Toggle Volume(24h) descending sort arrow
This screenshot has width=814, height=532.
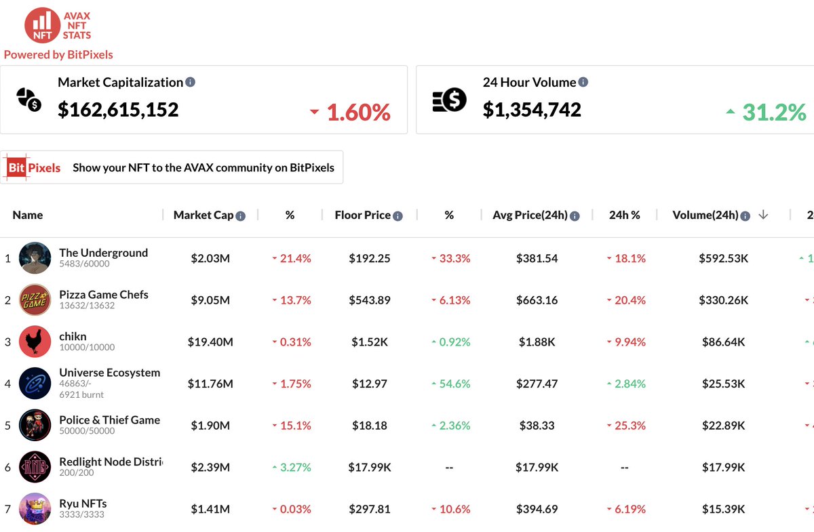[x=763, y=215]
